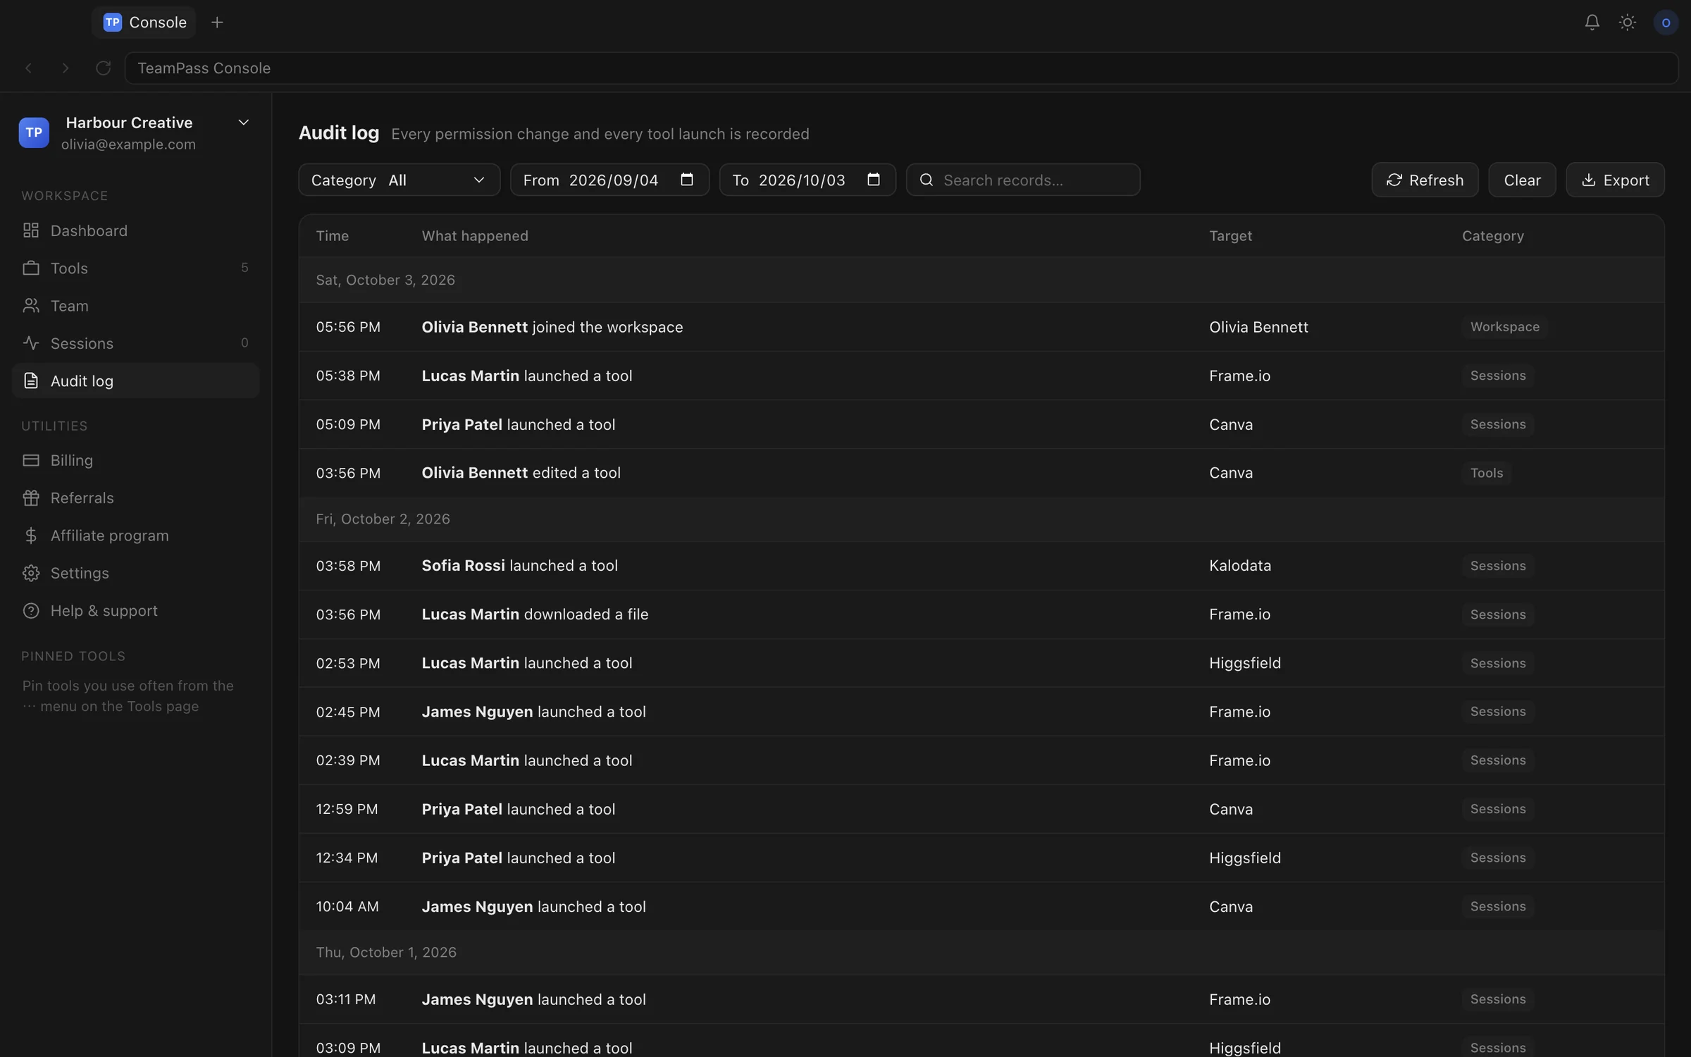The height and width of the screenshot is (1057, 1691).
Task: Toggle light theme with sun icon
Action: 1627,23
